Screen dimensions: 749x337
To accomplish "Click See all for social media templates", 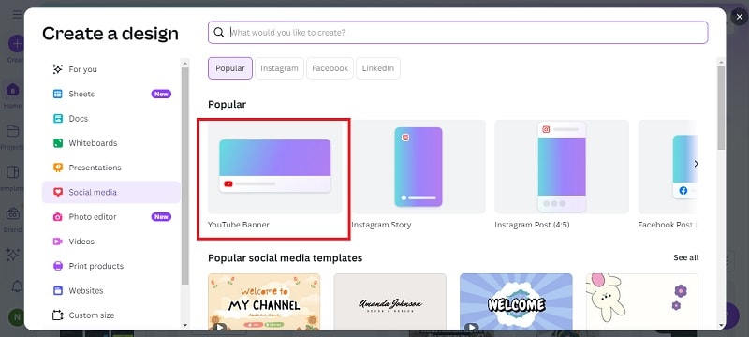I will pyautogui.click(x=686, y=257).
